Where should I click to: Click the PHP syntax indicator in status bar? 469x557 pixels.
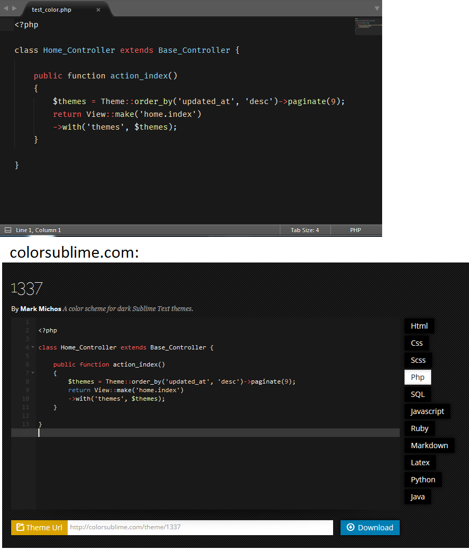tap(355, 230)
